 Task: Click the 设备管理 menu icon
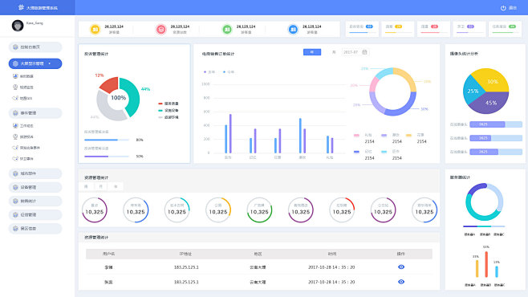tap(15, 187)
